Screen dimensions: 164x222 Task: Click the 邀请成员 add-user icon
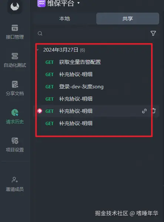15,180
